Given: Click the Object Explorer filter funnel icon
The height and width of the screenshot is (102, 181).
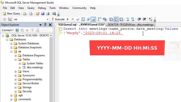Looking at the screenshot, I should pyautogui.click(x=32, y=30).
